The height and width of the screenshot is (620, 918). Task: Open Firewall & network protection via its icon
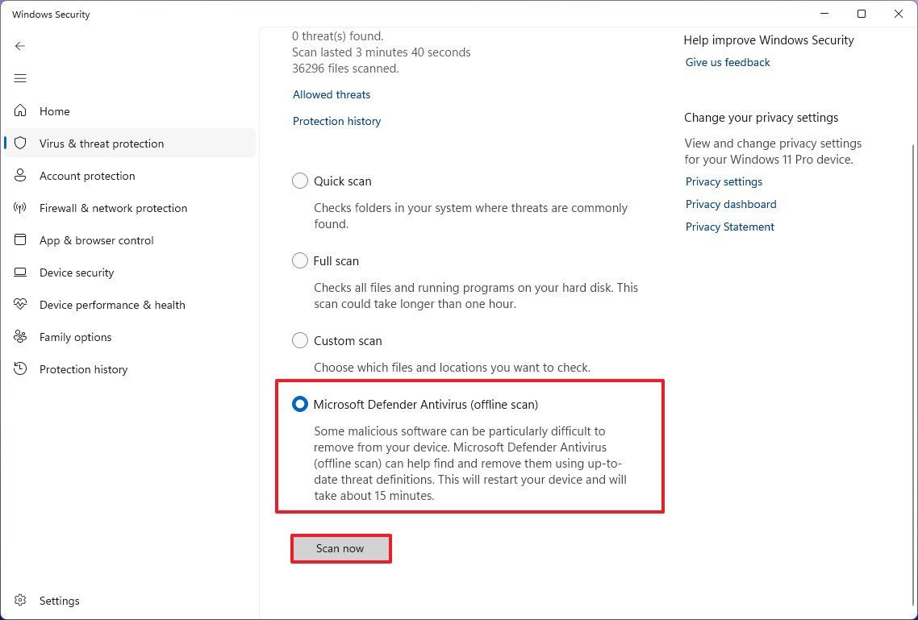[19, 207]
